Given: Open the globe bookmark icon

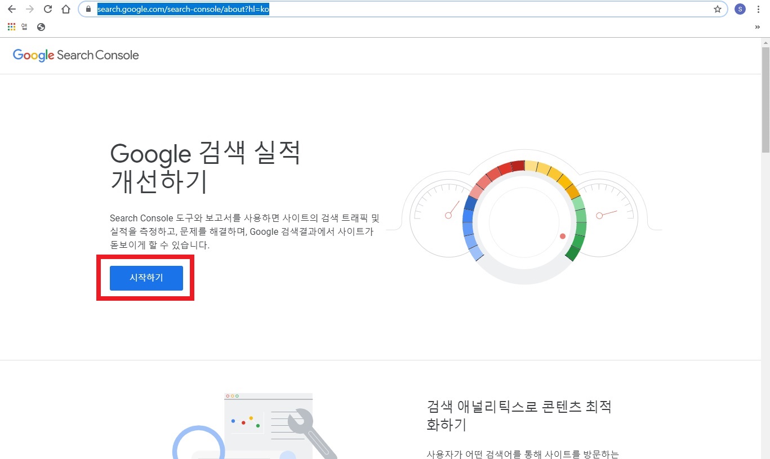Looking at the screenshot, I should pos(41,26).
